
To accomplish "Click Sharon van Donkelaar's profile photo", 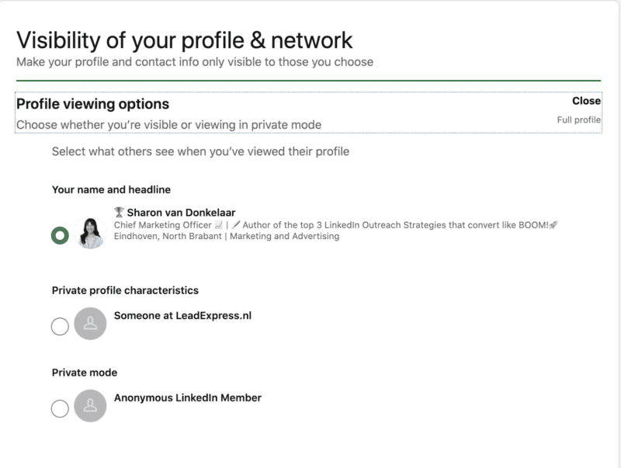I will pyautogui.click(x=92, y=231).
